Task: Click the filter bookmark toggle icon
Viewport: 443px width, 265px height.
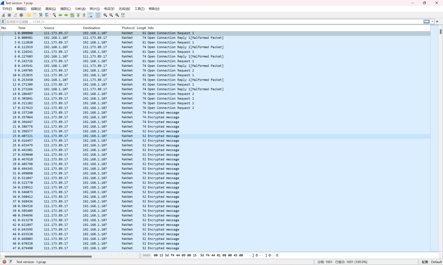Action: 3,21
